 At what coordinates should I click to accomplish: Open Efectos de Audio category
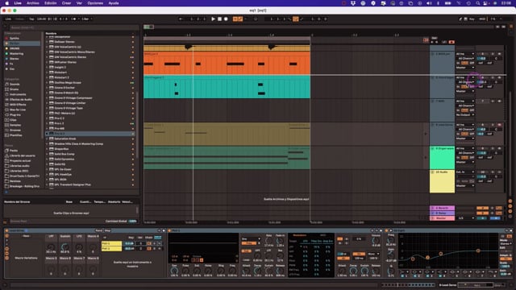(x=20, y=100)
